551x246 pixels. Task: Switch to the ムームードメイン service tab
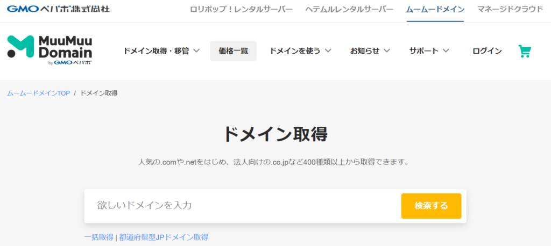pos(435,10)
